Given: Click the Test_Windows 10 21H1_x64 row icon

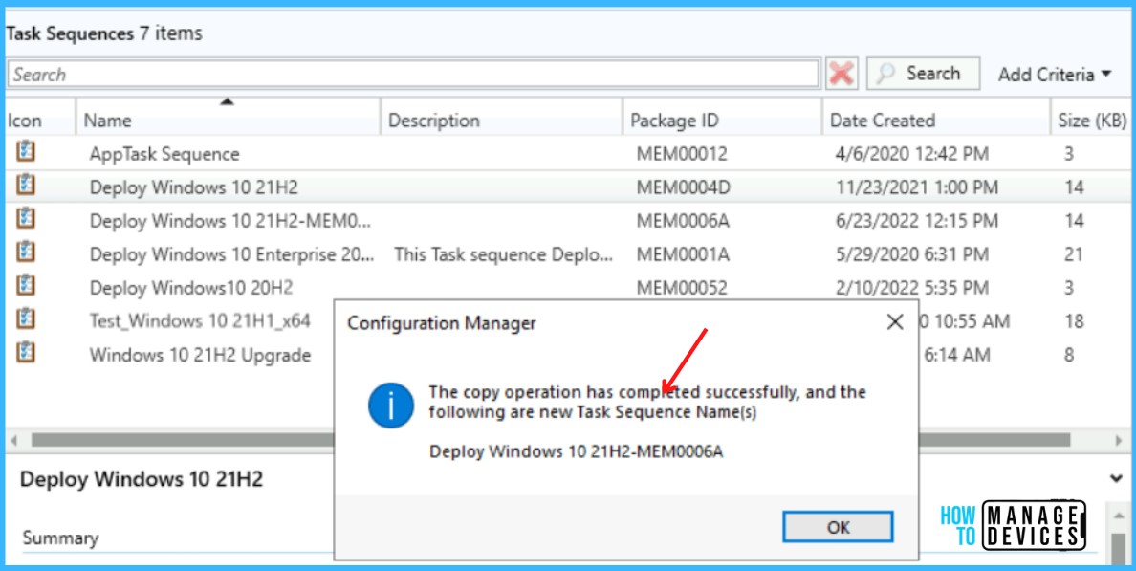Looking at the screenshot, I should pyautogui.click(x=26, y=318).
